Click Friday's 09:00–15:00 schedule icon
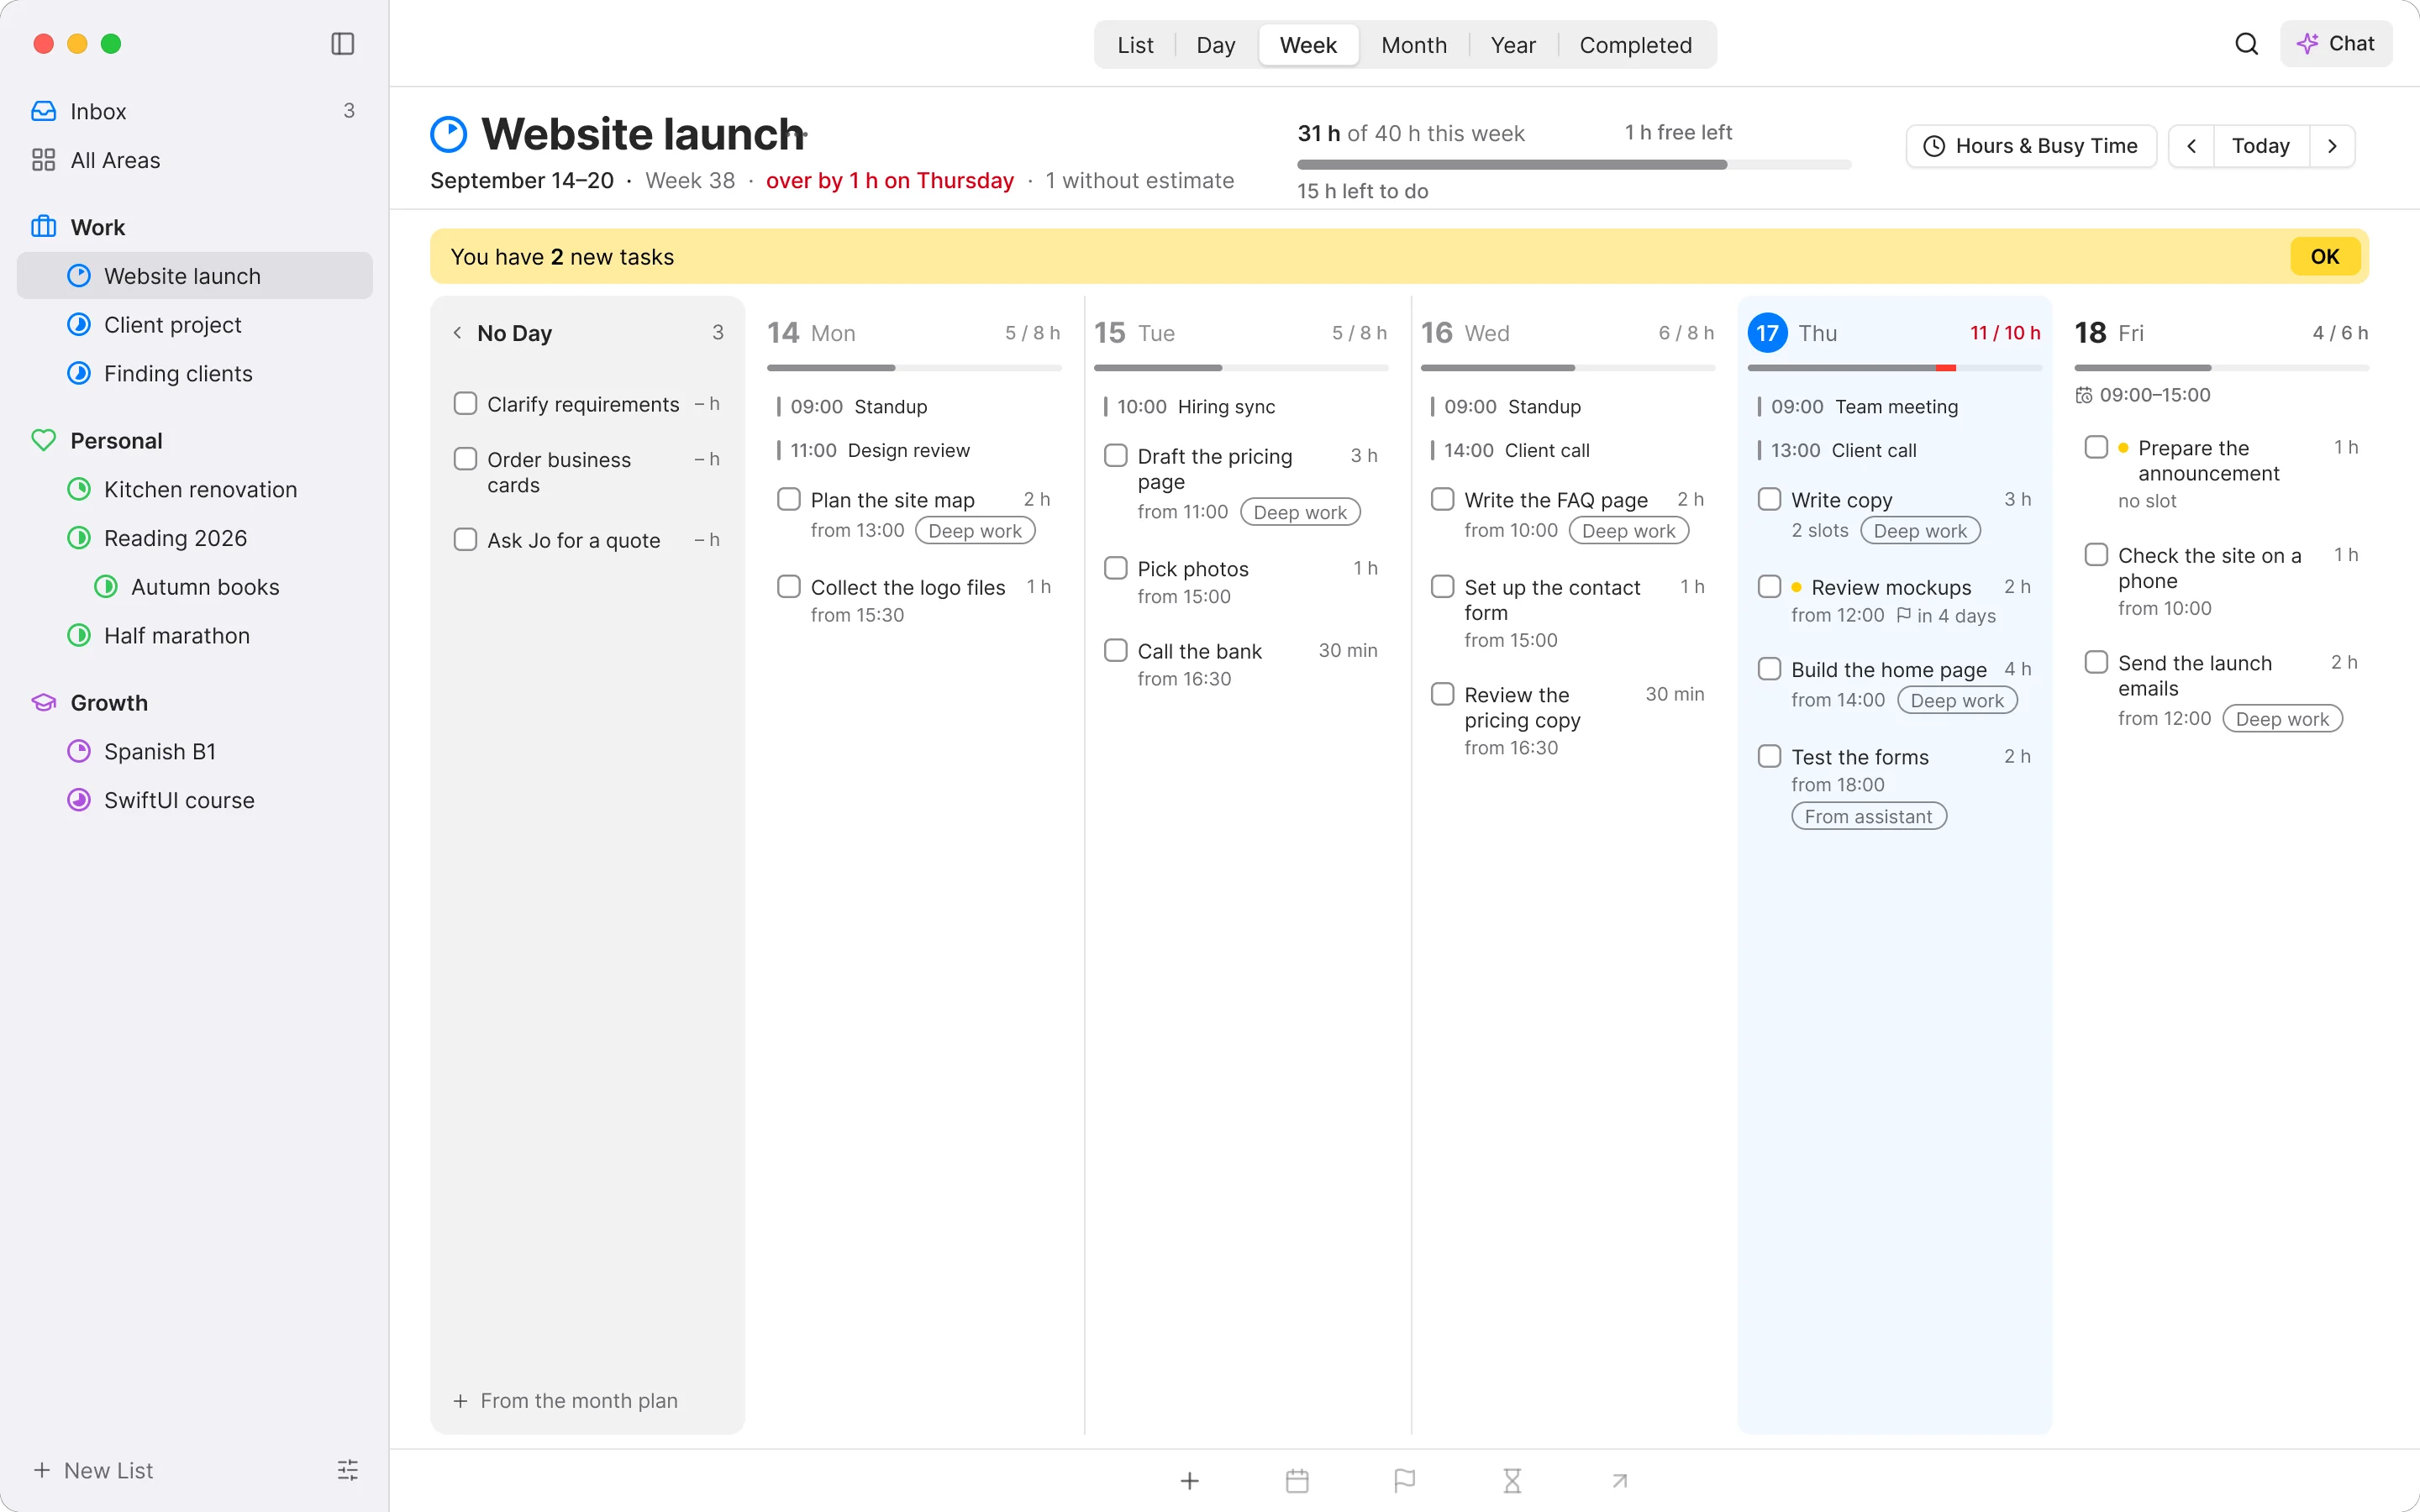Image resolution: width=2420 pixels, height=1512 pixels. click(2084, 395)
